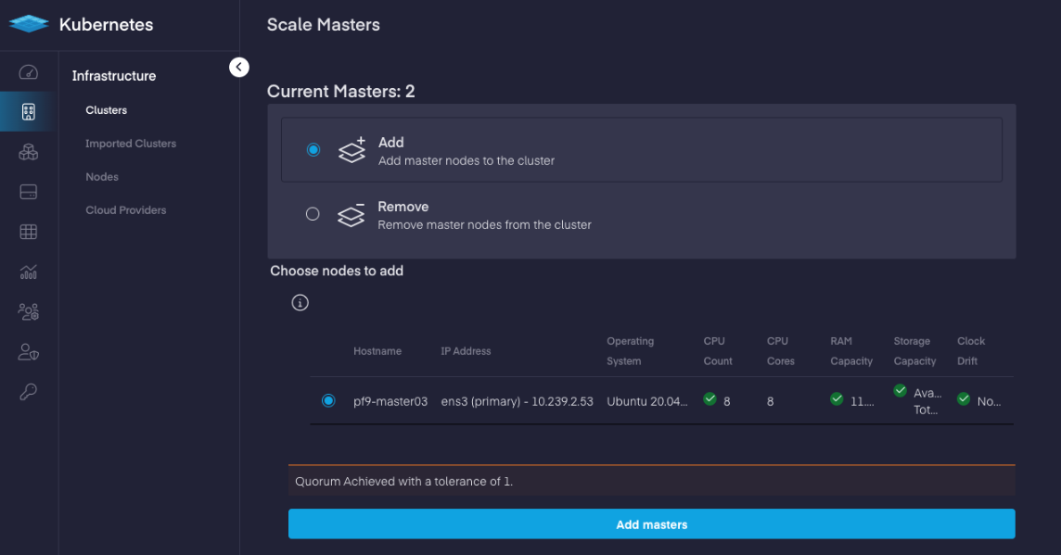Select the Add master nodes radio button
The image size is (1061, 555).
click(x=313, y=149)
